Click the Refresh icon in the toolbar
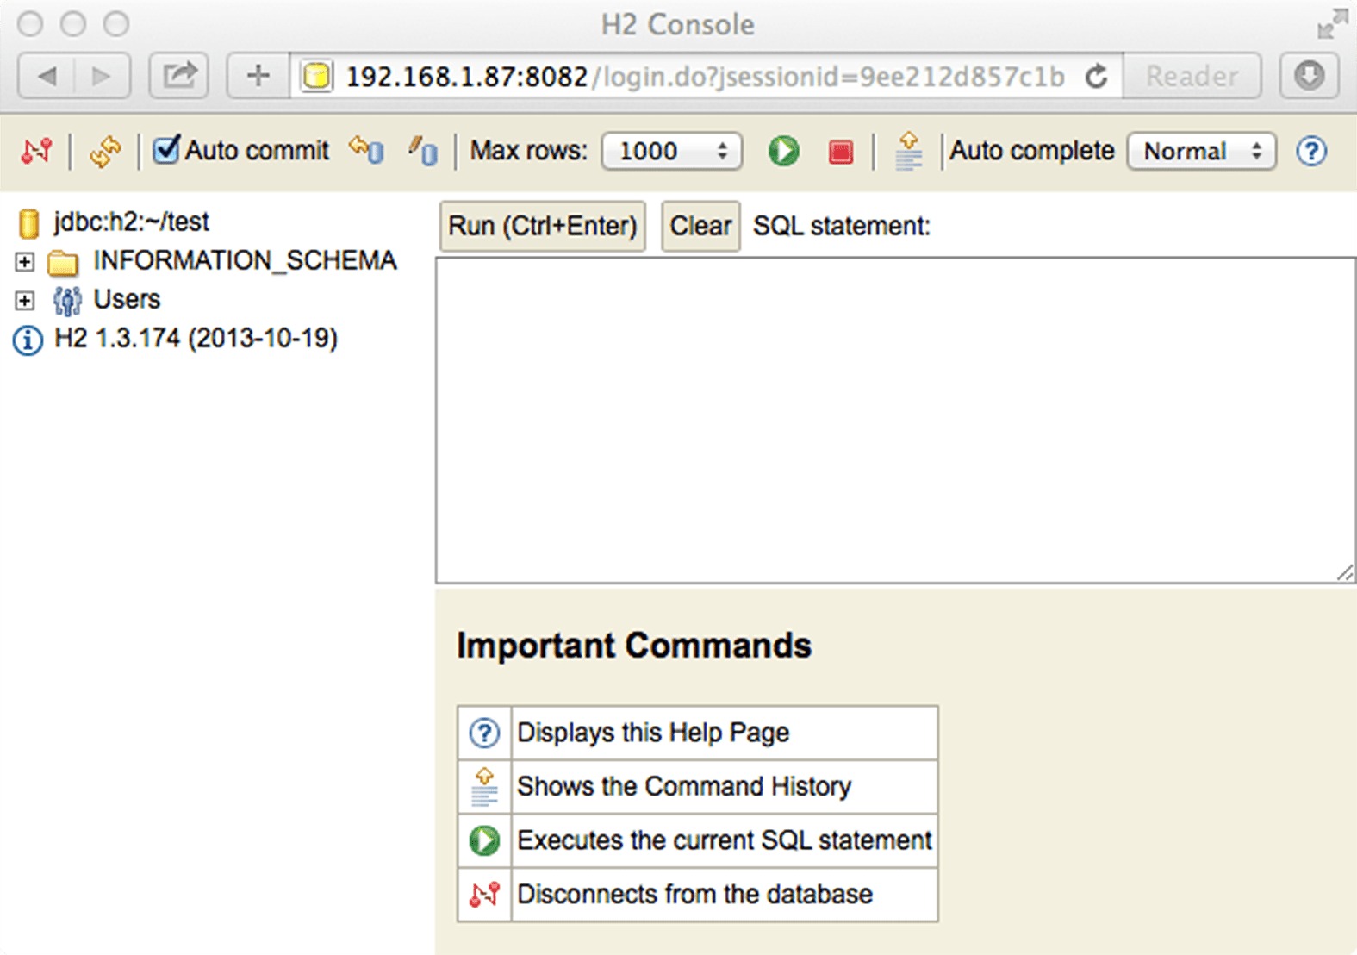The height and width of the screenshot is (955, 1357). [x=104, y=152]
